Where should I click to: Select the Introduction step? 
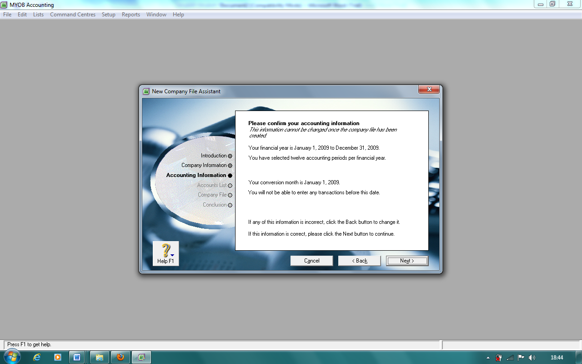coord(214,156)
